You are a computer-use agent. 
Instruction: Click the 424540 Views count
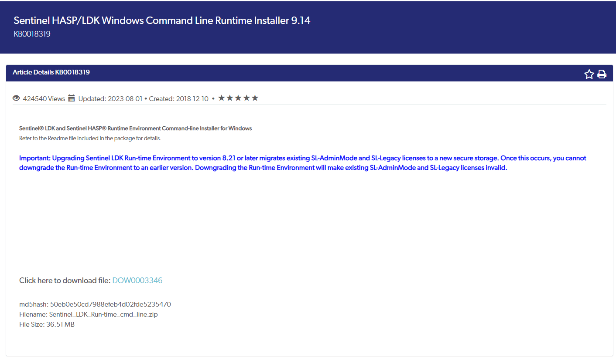pos(44,99)
